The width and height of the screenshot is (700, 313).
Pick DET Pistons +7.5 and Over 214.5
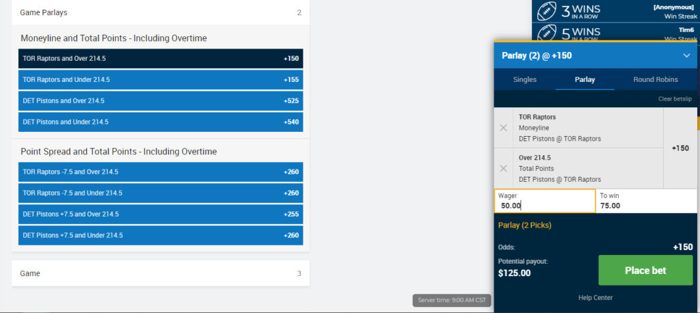point(161,214)
